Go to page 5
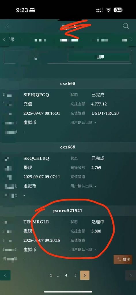Viewport: 136px width, 295px height. pos(75,275)
